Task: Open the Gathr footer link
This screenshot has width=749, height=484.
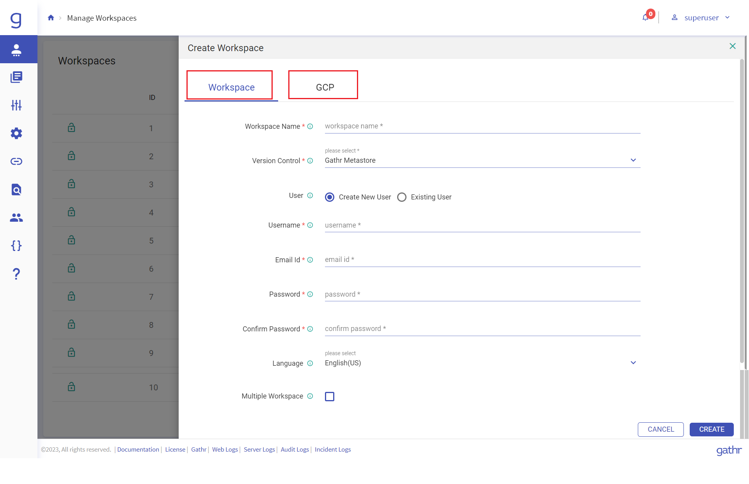Action: 199,450
